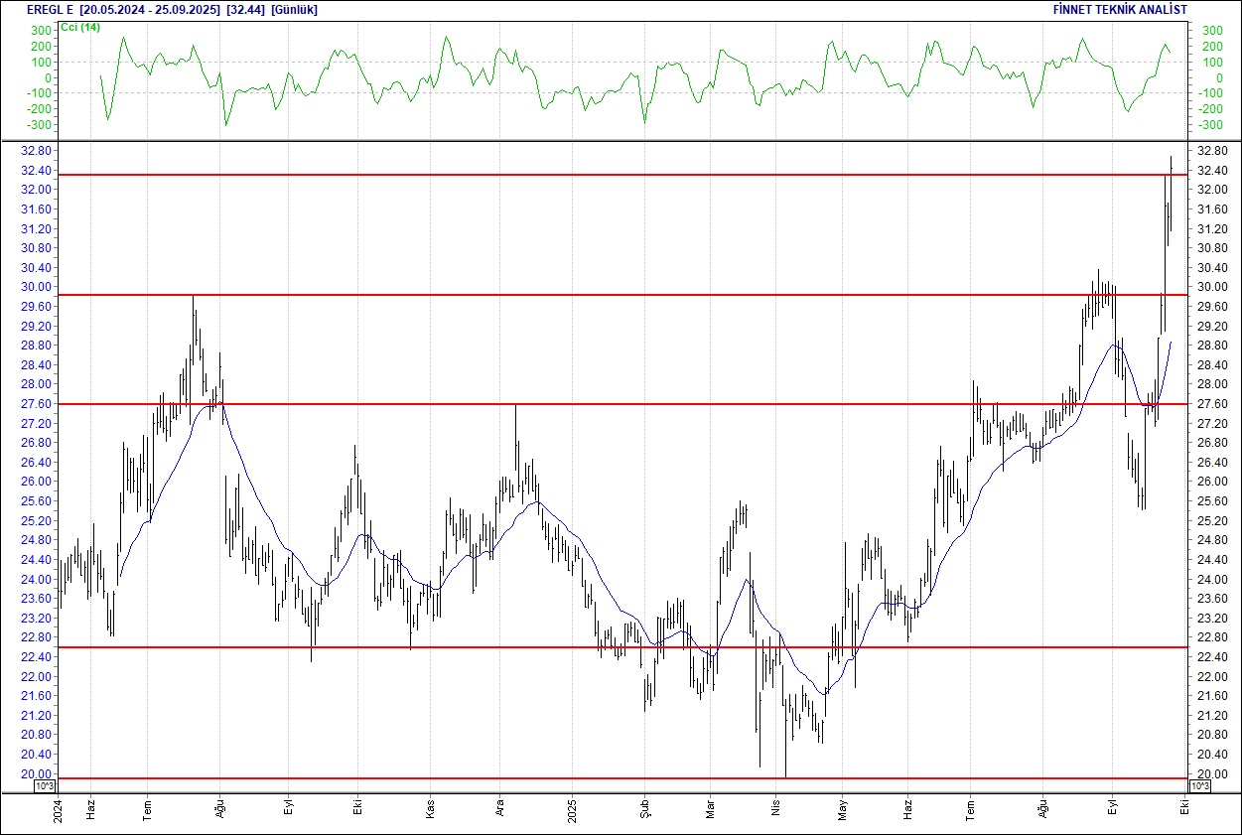This screenshot has width=1242, height=835.
Task: Click the Kas month label
Action: pyautogui.click(x=431, y=807)
